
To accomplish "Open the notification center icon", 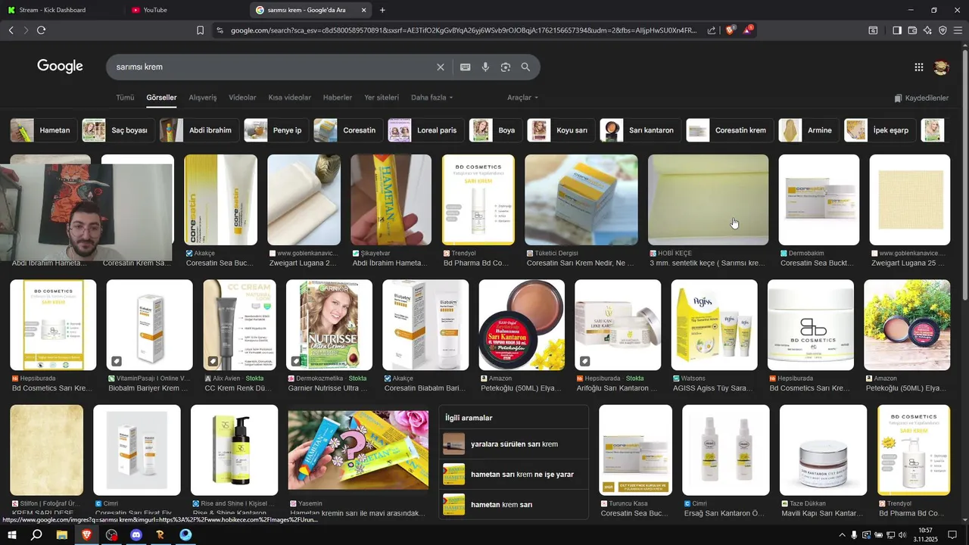I will (x=952, y=535).
